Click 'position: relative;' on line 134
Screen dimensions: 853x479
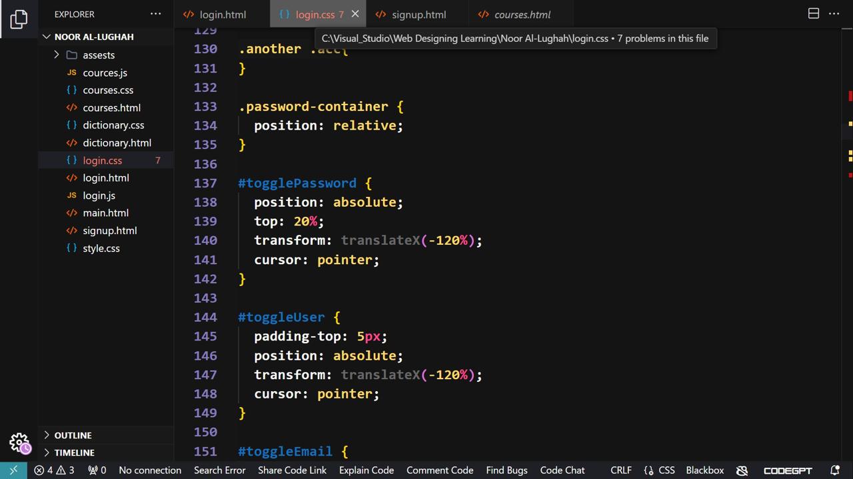(x=329, y=126)
